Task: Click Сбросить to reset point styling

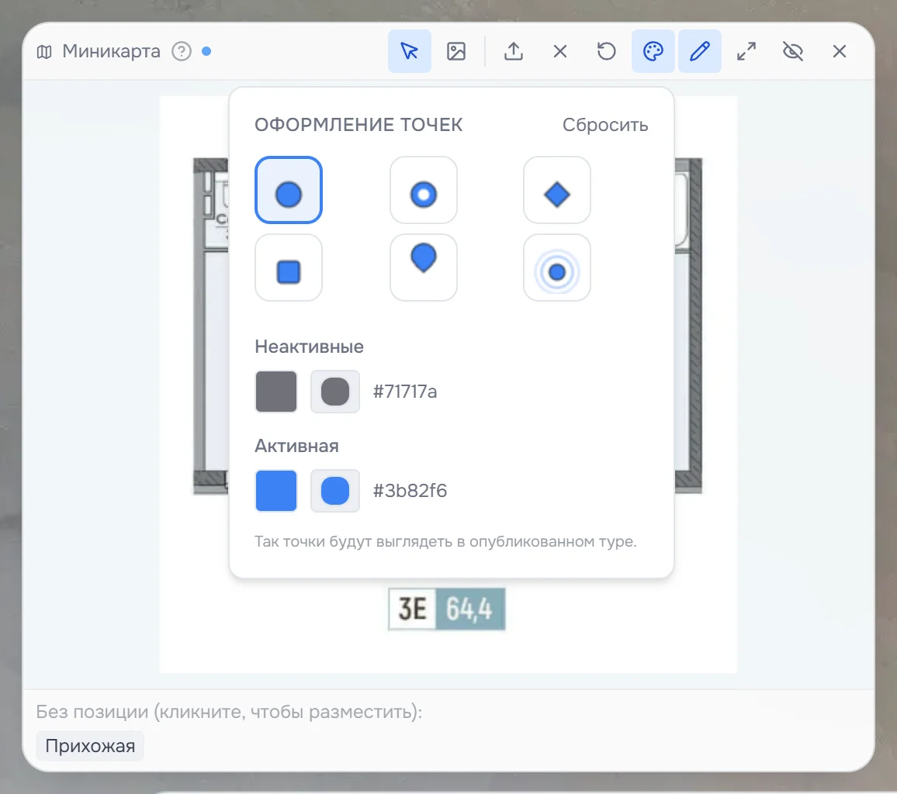Action: click(605, 125)
